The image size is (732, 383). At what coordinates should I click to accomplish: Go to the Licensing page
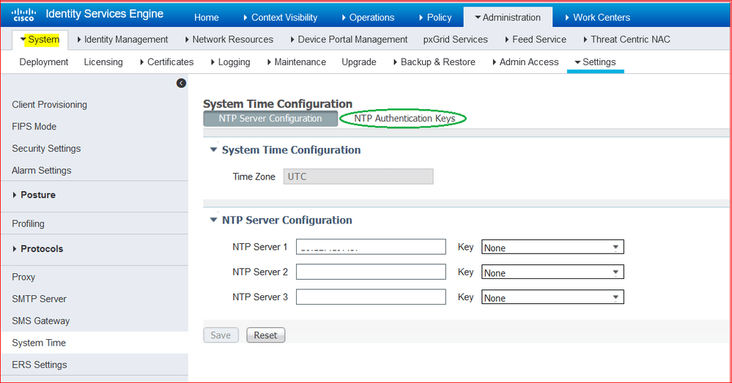pyautogui.click(x=103, y=62)
